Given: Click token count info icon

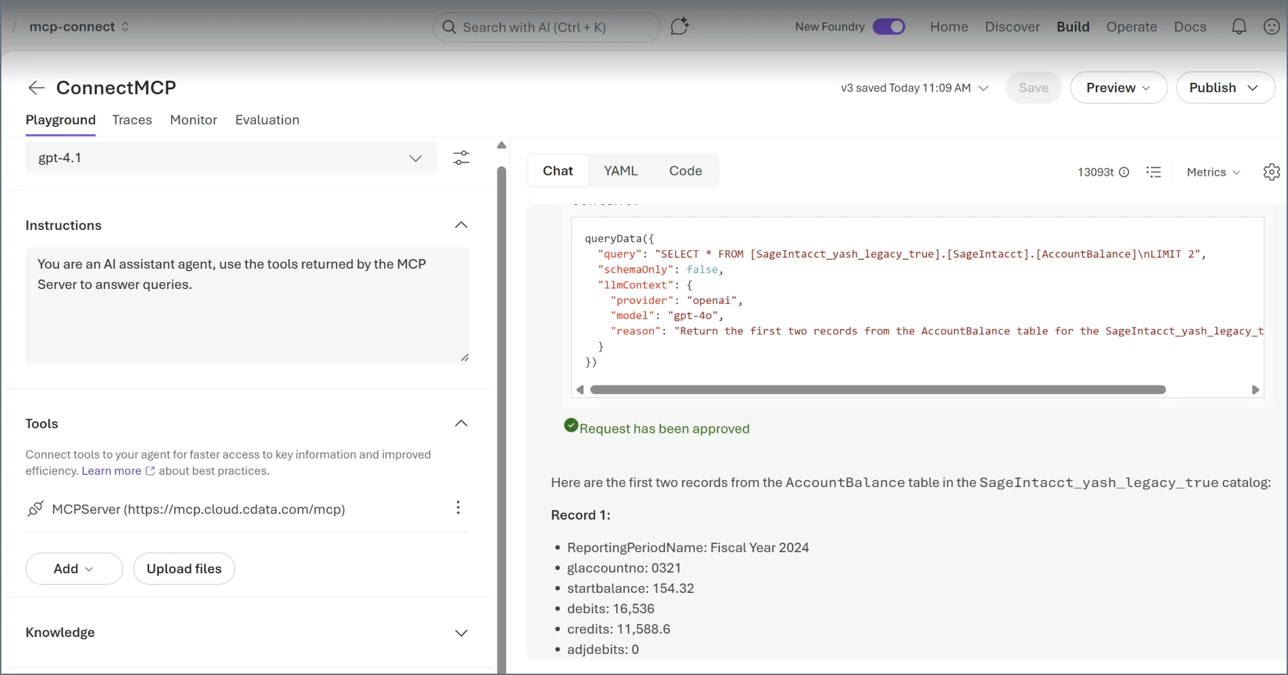Looking at the screenshot, I should 1124,172.
